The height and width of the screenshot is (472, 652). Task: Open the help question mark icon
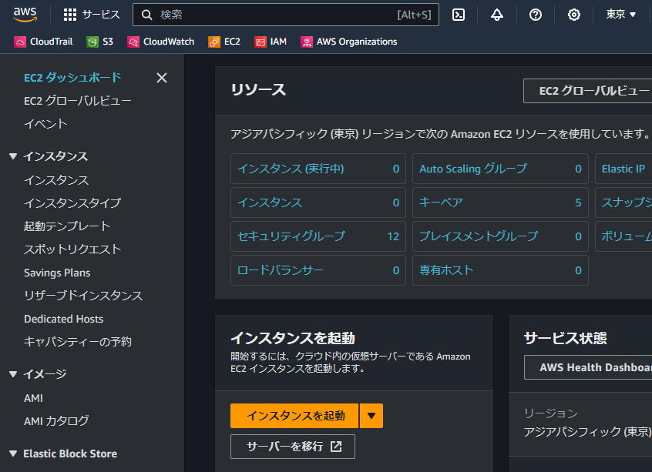536,15
